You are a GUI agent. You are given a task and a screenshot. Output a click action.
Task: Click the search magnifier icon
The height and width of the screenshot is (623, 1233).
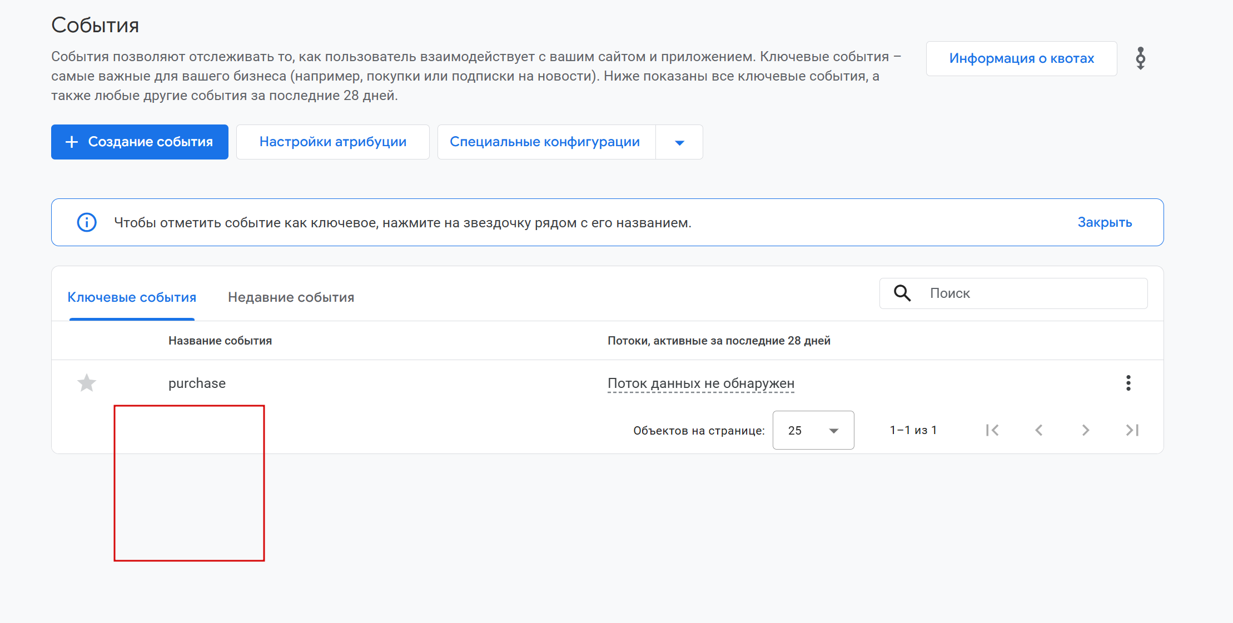pyautogui.click(x=902, y=293)
